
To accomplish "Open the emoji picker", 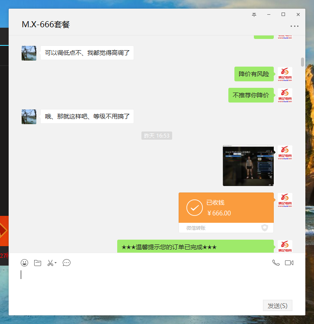I will (x=24, y=263).
